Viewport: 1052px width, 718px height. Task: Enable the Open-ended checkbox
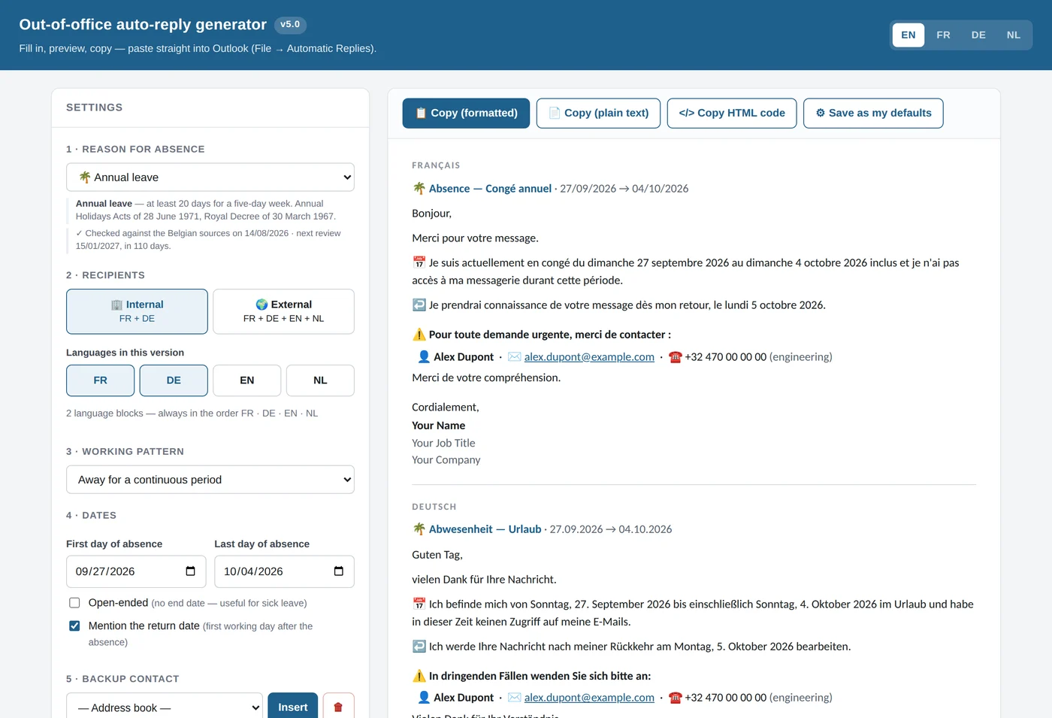tap(74, 603)
